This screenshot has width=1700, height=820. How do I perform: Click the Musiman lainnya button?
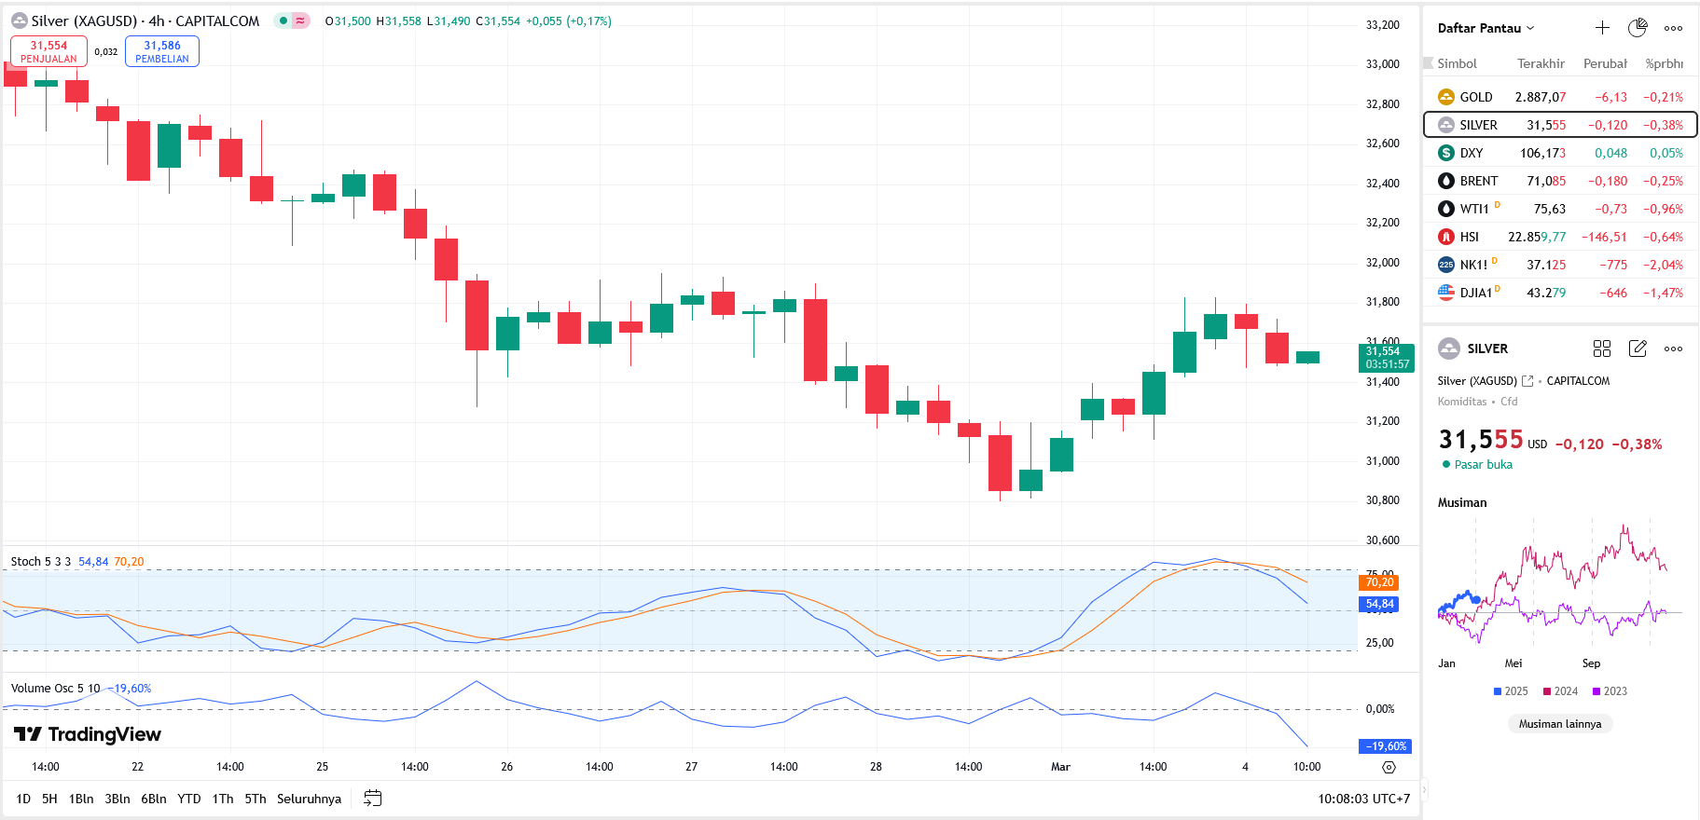click(x=1560, y=724)
